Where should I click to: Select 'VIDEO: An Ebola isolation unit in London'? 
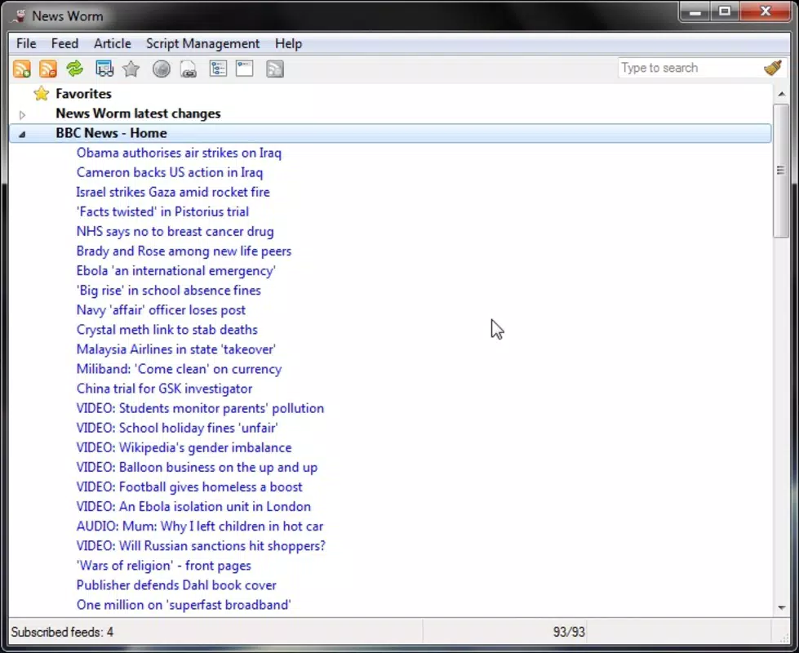pyautogui.click(x=193, y=507)
